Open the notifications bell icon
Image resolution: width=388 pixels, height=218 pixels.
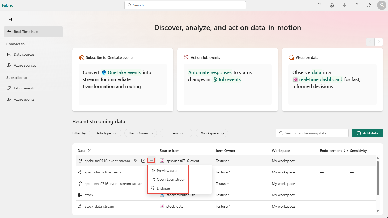click(319, 5)
